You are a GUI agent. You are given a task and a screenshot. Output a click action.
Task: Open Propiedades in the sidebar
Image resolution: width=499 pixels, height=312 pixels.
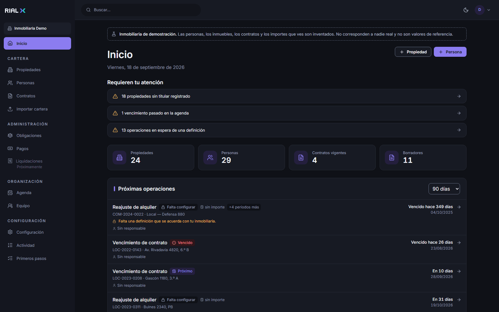click(x=37, y=70)
